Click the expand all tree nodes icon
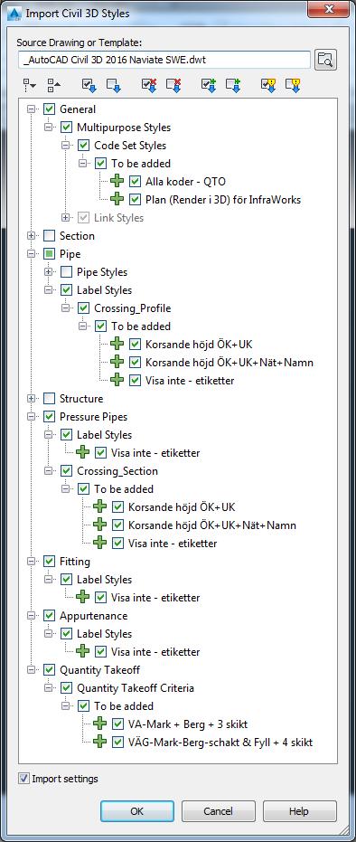The height and width of the screenshot is (842, 356). coord(29,85)
